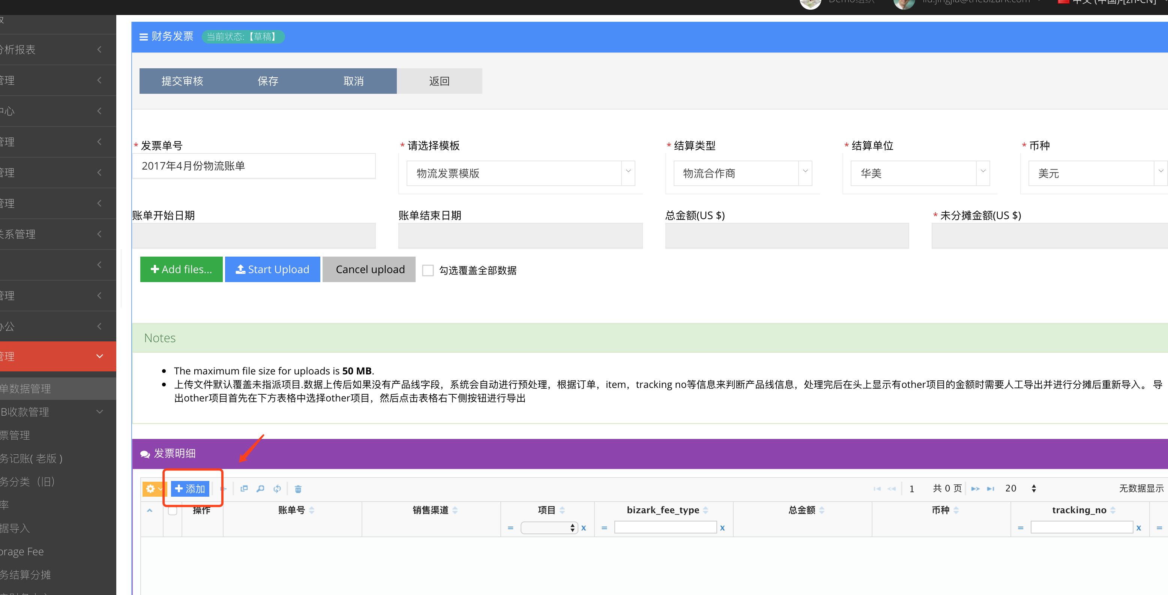Screen dimensions: 1168x595
Task: Expand the B收款管理 sidebar submenu
Action: 58,412
